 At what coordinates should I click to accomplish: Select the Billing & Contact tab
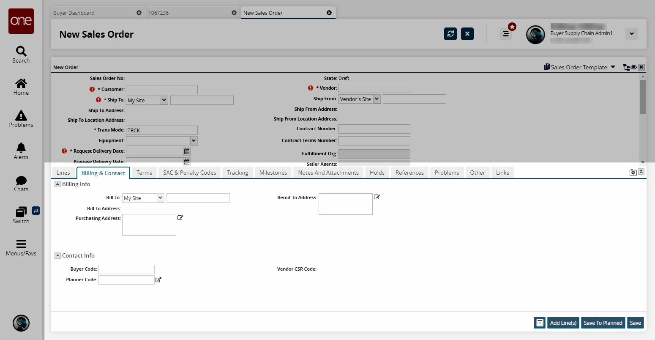[103, 173]
